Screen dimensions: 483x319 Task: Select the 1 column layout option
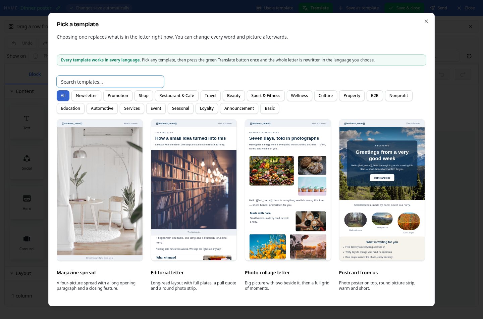22,296
